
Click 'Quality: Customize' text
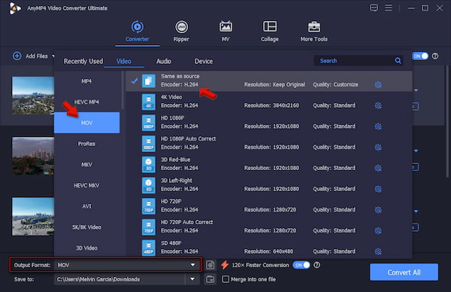(335, 84)
